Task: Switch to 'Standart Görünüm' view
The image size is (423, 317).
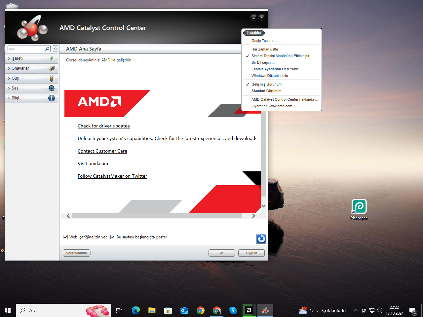Action: (266, 91)
